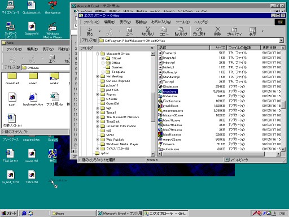Viewport: 289px width, 217px height.
Task: Expand the Tgmail folder node
Action: (x=97, y=112)
